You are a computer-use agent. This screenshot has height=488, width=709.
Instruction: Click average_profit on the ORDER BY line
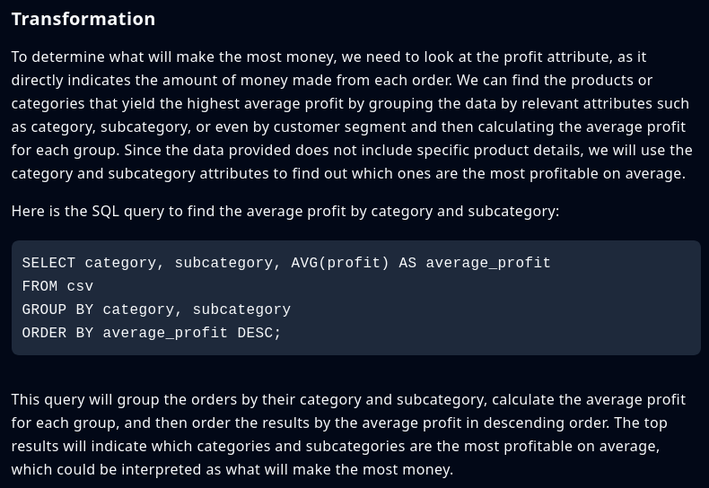[x=165, y=334]
